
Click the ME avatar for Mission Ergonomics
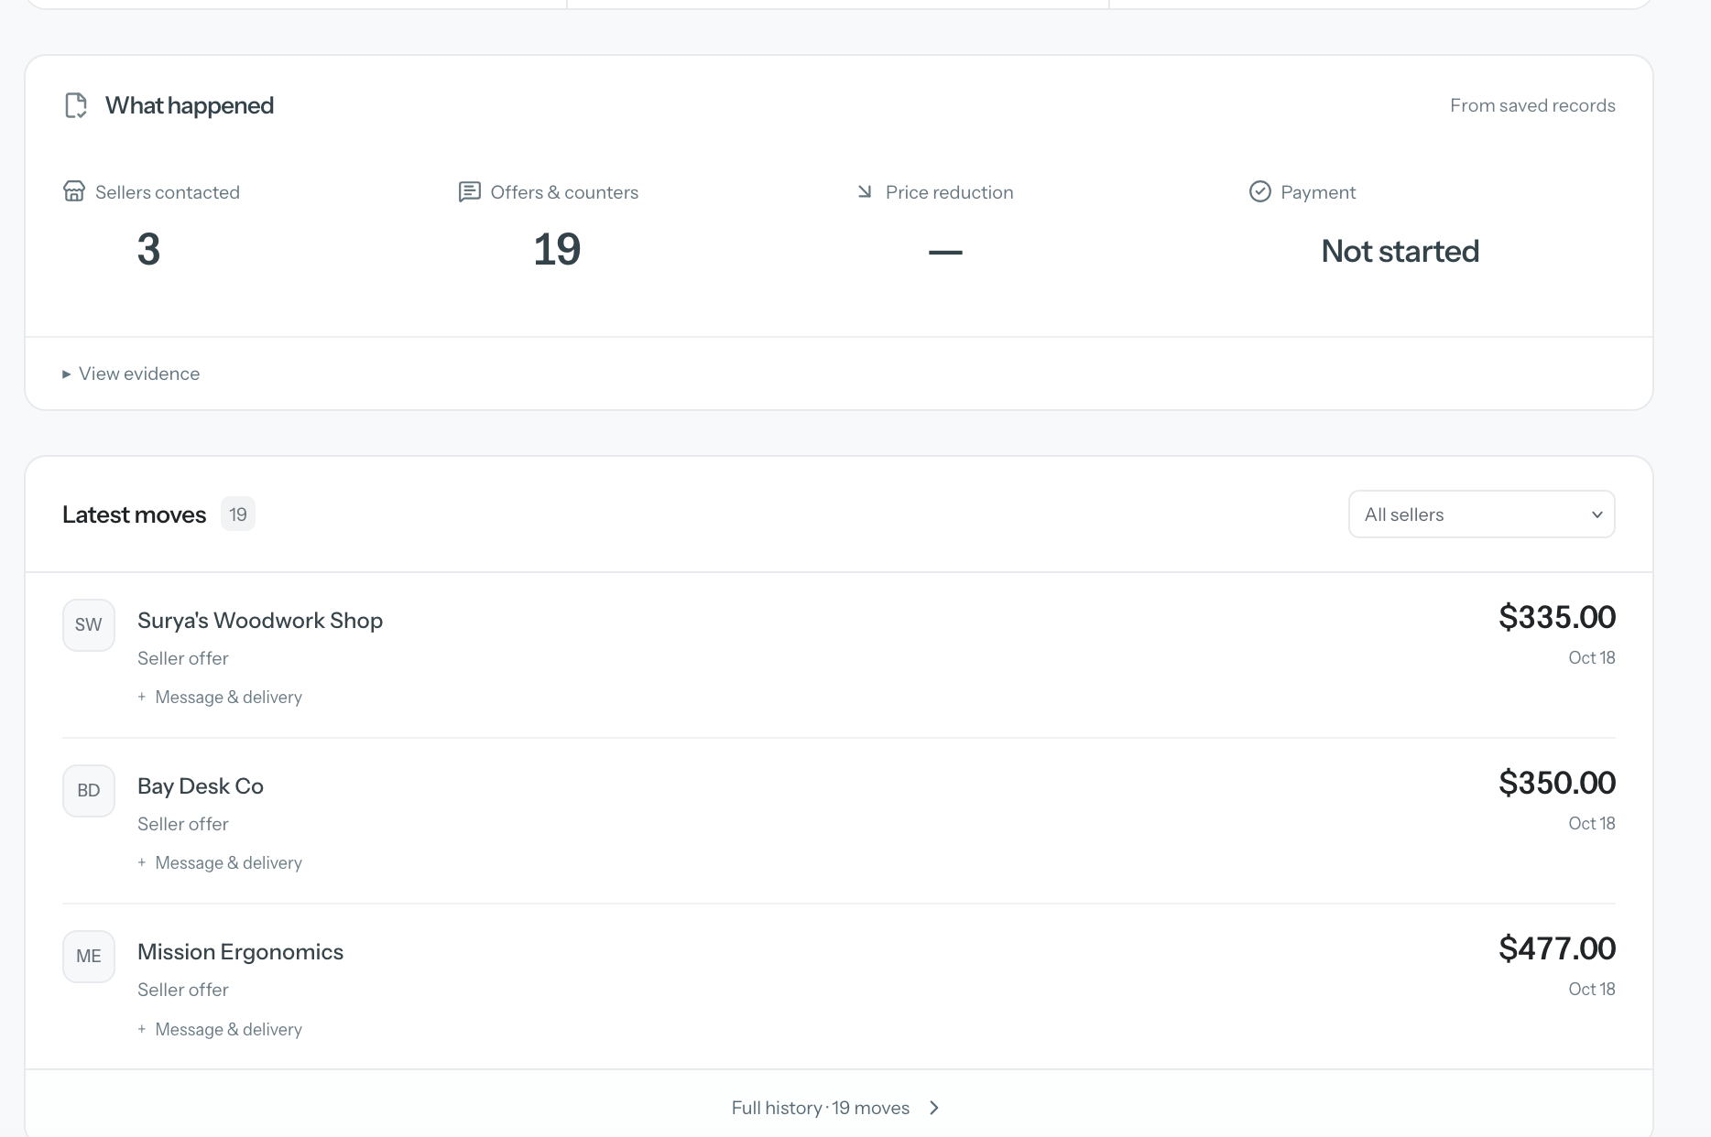click(x=89, y=957)
